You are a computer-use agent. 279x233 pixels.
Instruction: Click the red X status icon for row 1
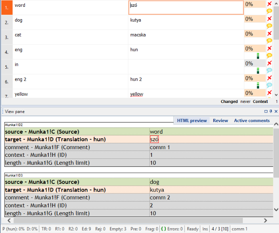click(x=269, y=4)
